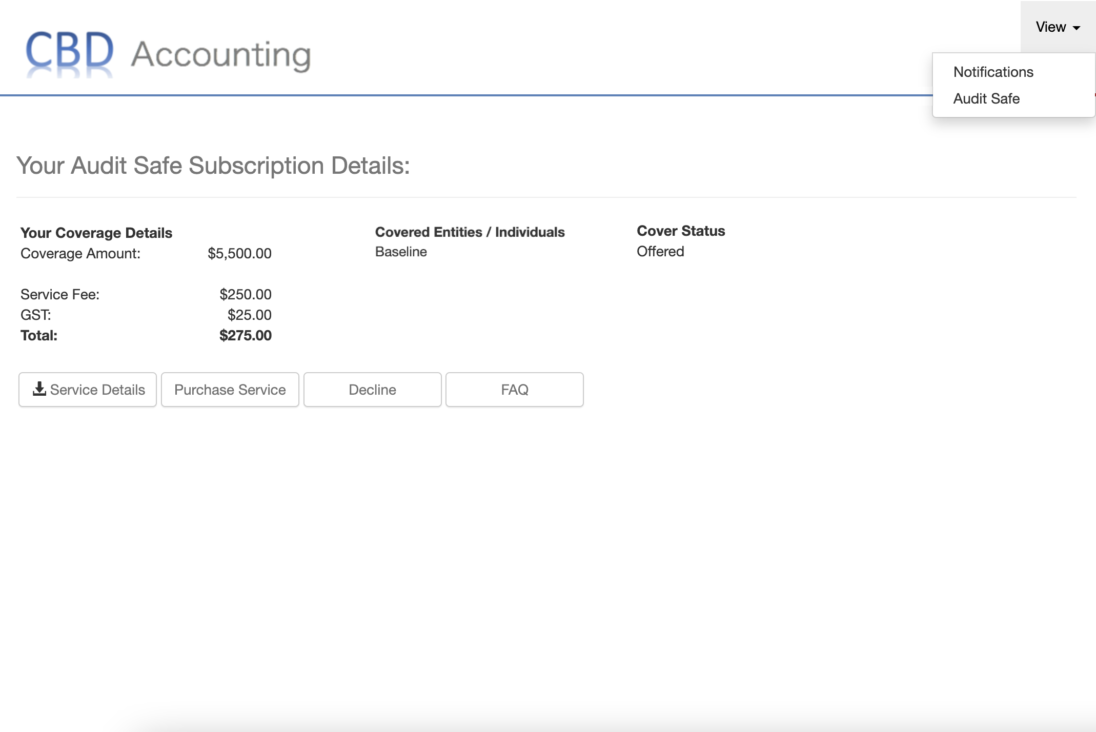This screenshot has width=1096, height=732.
Task: Click the Service Fee value of $250.00
Action: (246, 294)
